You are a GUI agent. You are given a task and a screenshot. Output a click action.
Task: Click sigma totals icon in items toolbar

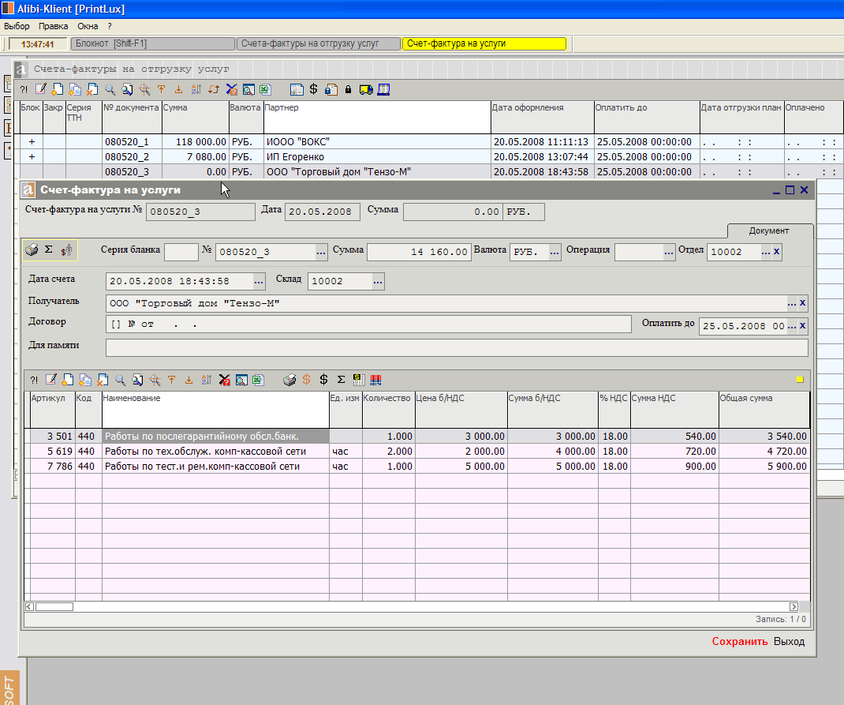point(341,380)
